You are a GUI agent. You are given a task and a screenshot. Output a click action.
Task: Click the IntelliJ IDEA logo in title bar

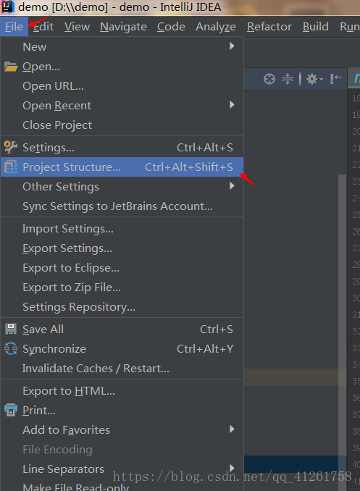click(7, 7)
